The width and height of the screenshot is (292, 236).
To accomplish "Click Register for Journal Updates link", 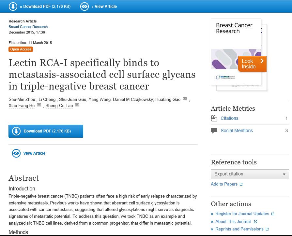I will click(242, 214).
